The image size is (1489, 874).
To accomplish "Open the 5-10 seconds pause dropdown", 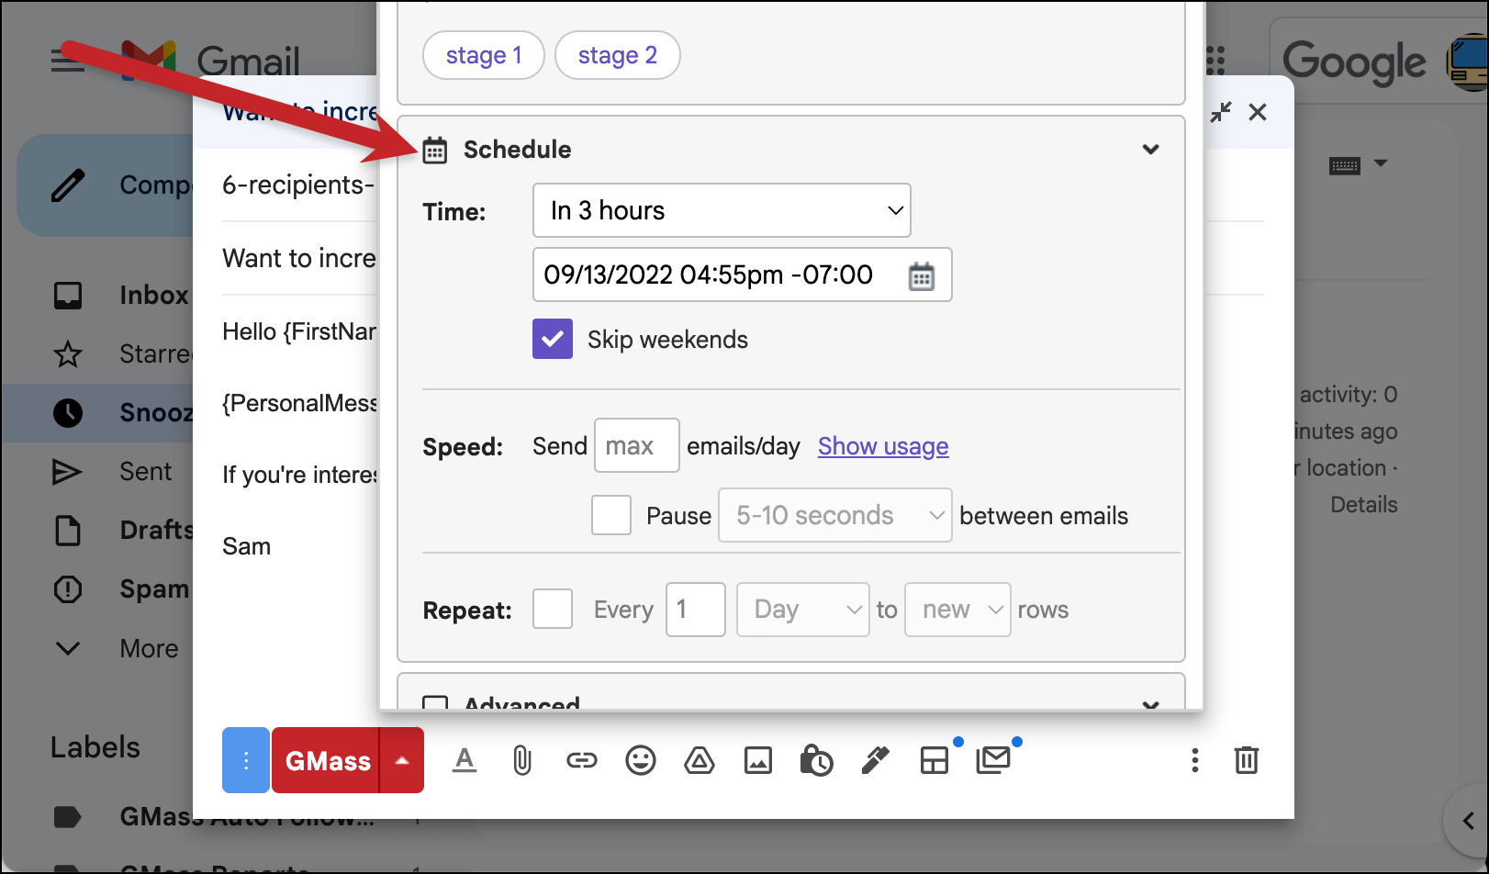I will (x=834, y=515).
